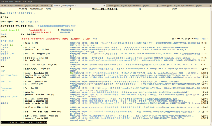Check the box for YuFun (2) thread
The height and width of the screenshot is (126, 212).
click(x=22, y=92)
